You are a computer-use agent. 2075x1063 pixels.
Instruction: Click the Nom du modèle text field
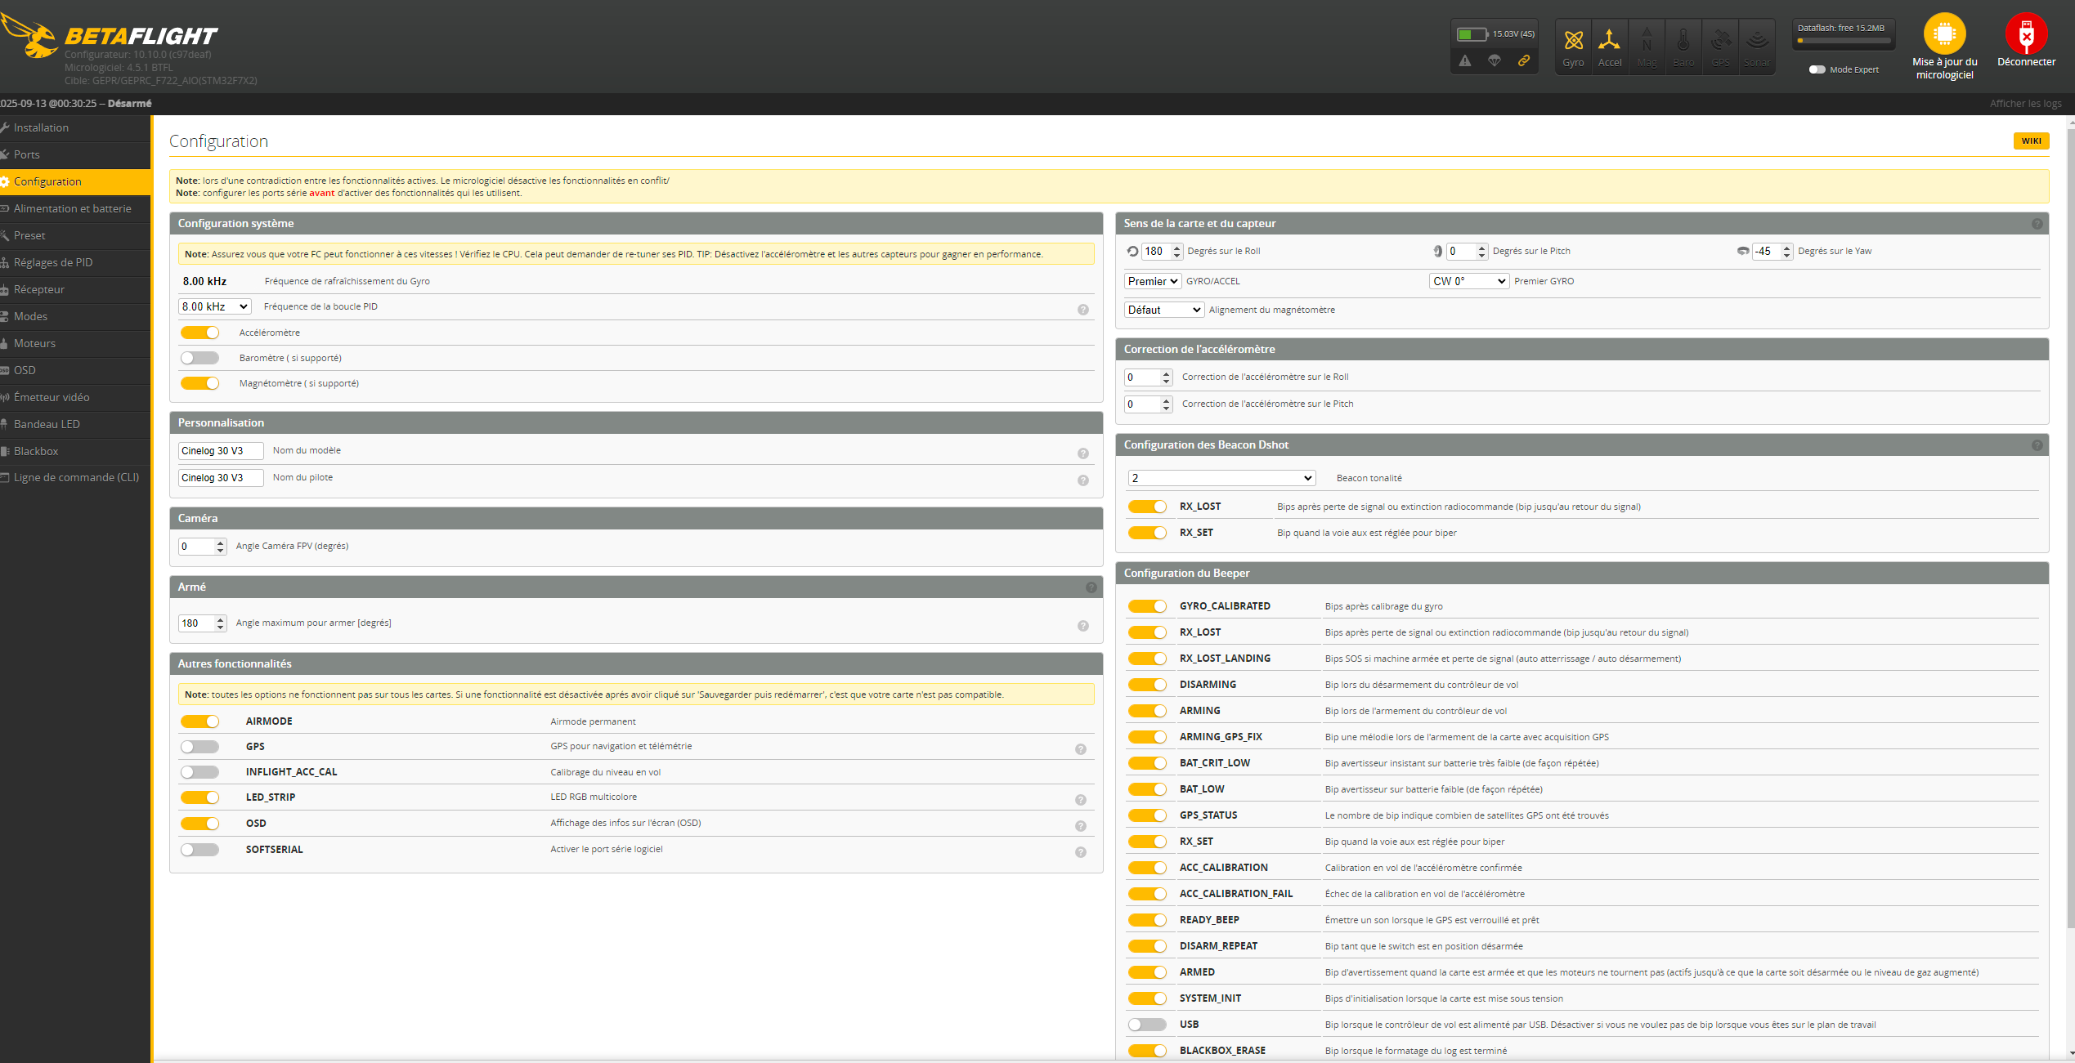221,451
